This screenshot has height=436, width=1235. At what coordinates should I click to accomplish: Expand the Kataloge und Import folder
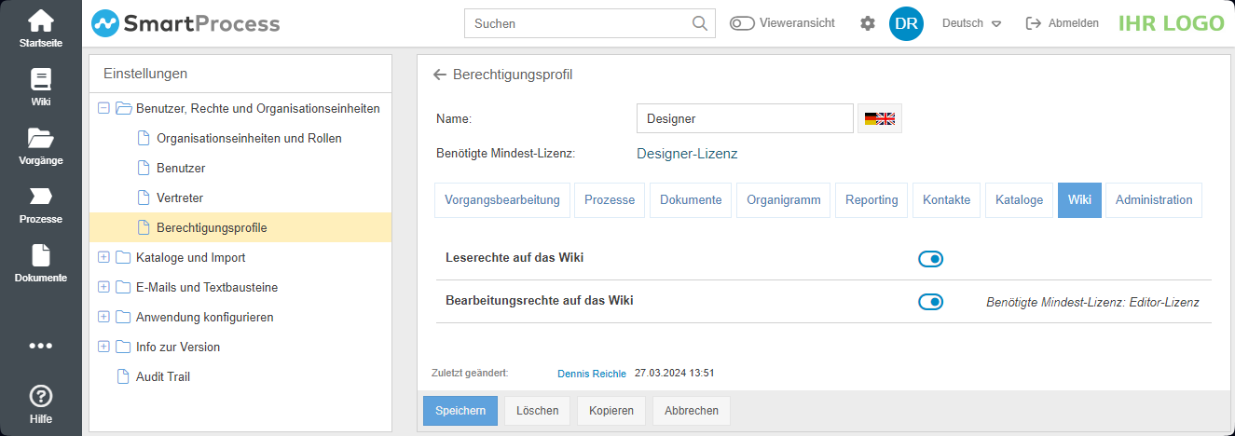(x=103, y=257)
